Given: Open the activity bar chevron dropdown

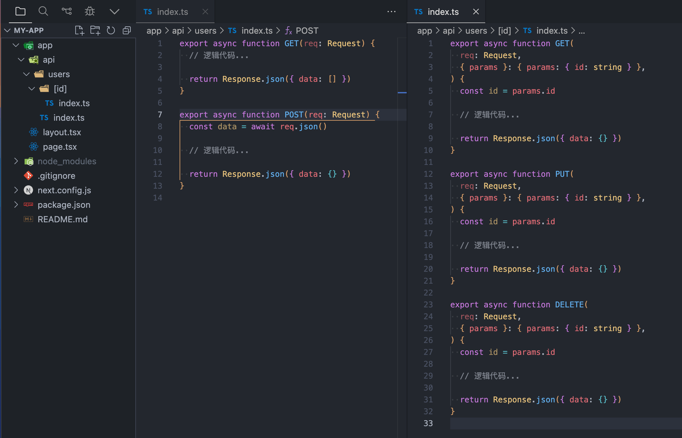Looking at the screenshot, I should [114, 11].
